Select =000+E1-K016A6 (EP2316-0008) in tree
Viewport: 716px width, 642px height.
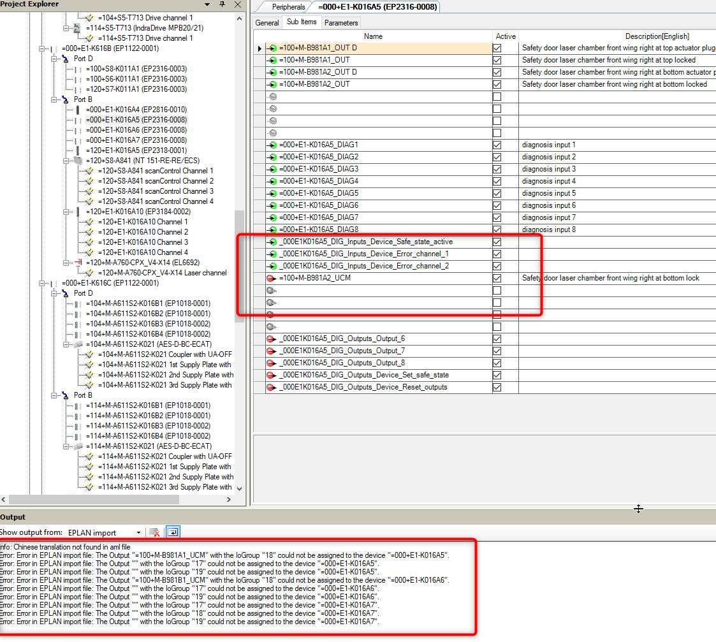click(136, 130)
